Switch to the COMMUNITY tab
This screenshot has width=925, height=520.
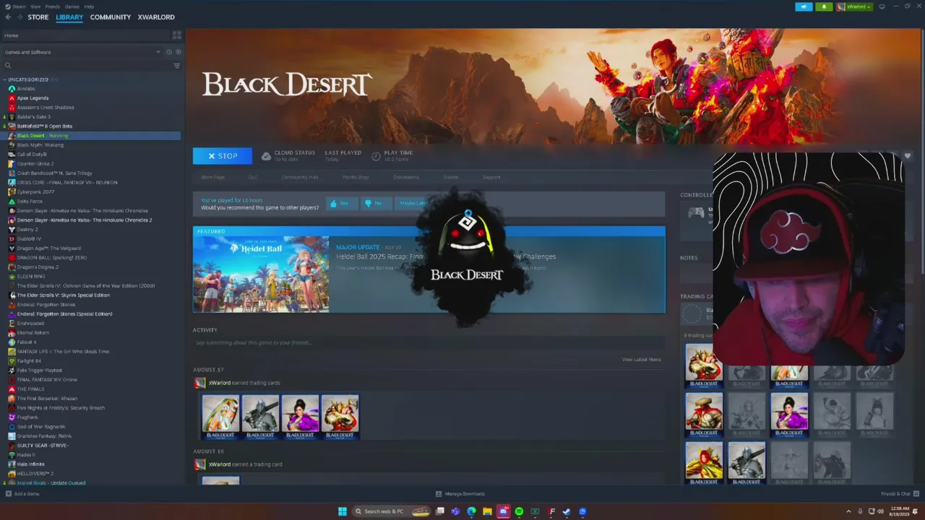click(111, 17)
